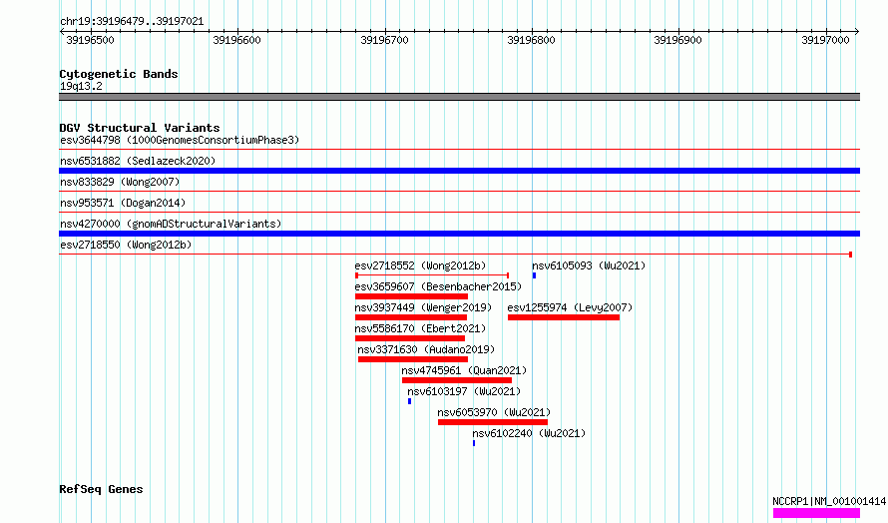
Task: Click the RefSeq Genes track heading
Action: click(x=101, y=489)
